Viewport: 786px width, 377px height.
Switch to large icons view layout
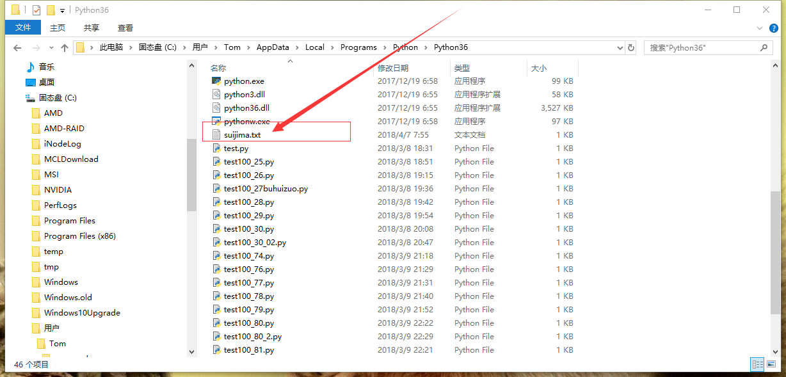[x=772, y=364]
